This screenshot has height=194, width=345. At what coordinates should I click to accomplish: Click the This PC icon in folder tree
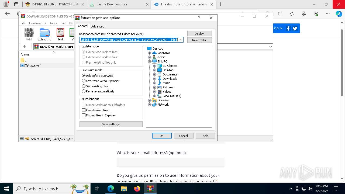(154, 61)
